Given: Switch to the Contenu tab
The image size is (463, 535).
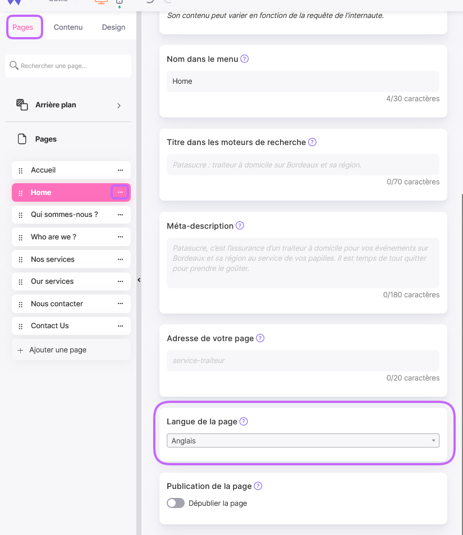Looking at the screenshot, I should (68, 27).
